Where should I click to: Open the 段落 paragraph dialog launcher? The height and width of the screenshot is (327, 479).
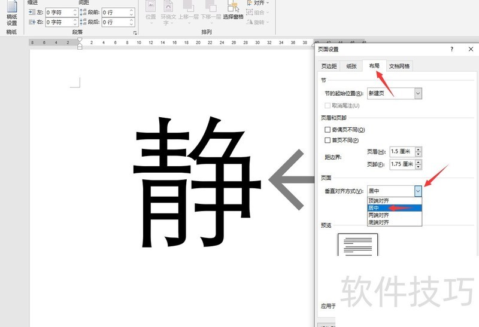pos(135,32)
